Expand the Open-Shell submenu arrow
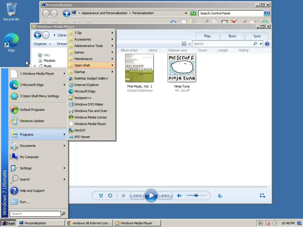Screen dimensions: 303x227 point(112,65)
